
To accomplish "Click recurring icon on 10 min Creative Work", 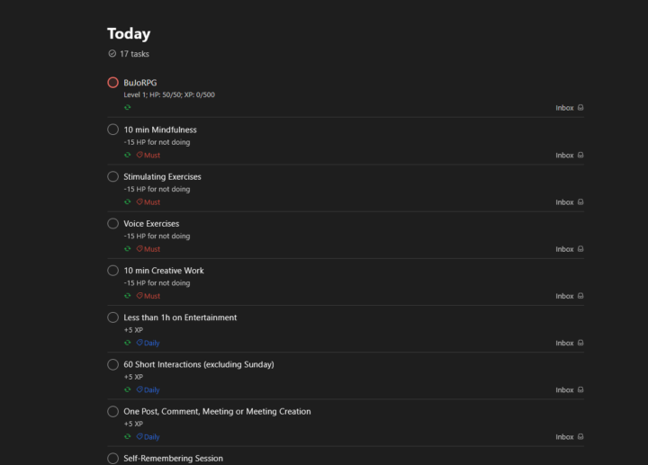I will click(127, 296).
